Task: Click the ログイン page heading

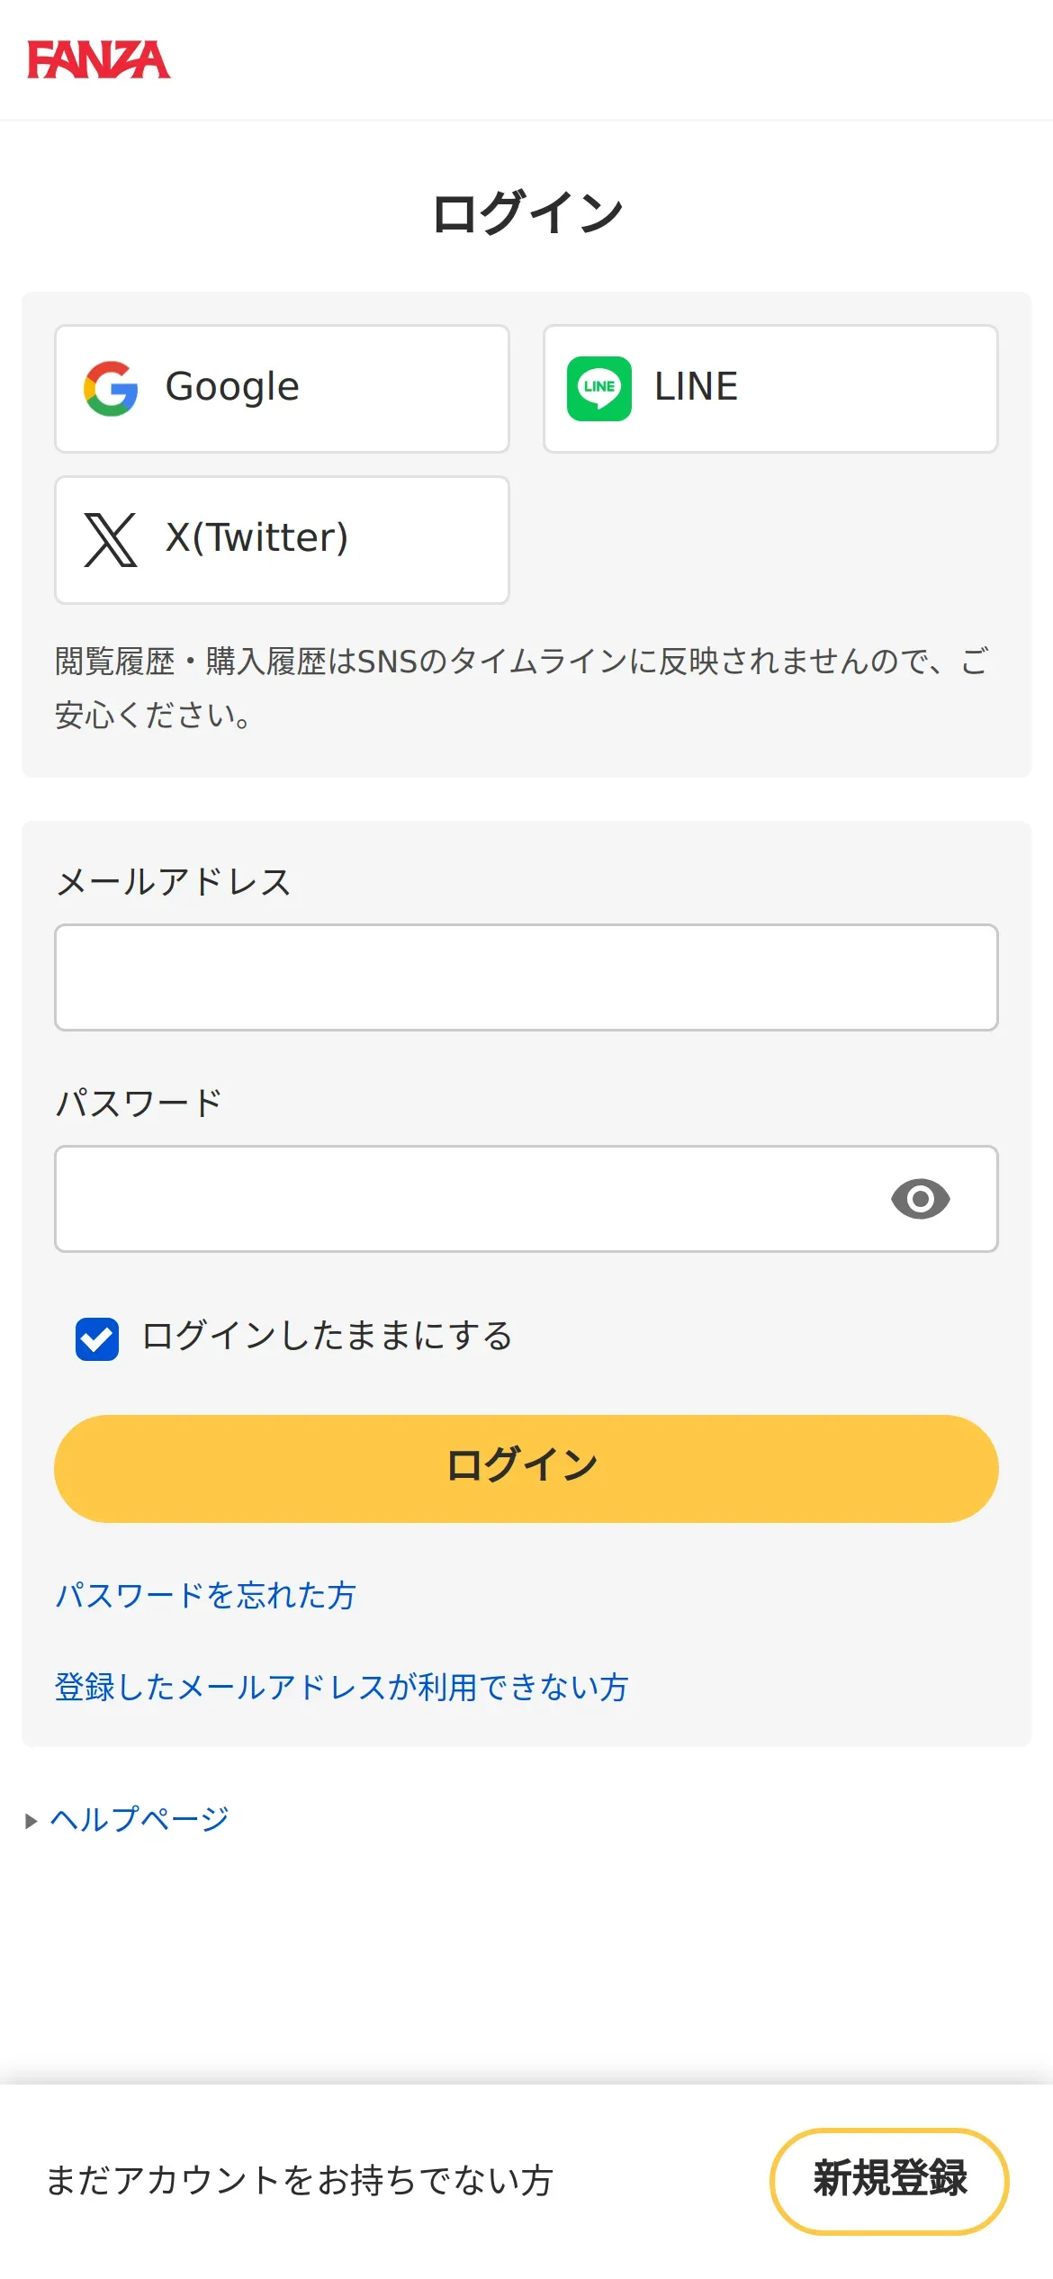Action: [x=526, y=214]
